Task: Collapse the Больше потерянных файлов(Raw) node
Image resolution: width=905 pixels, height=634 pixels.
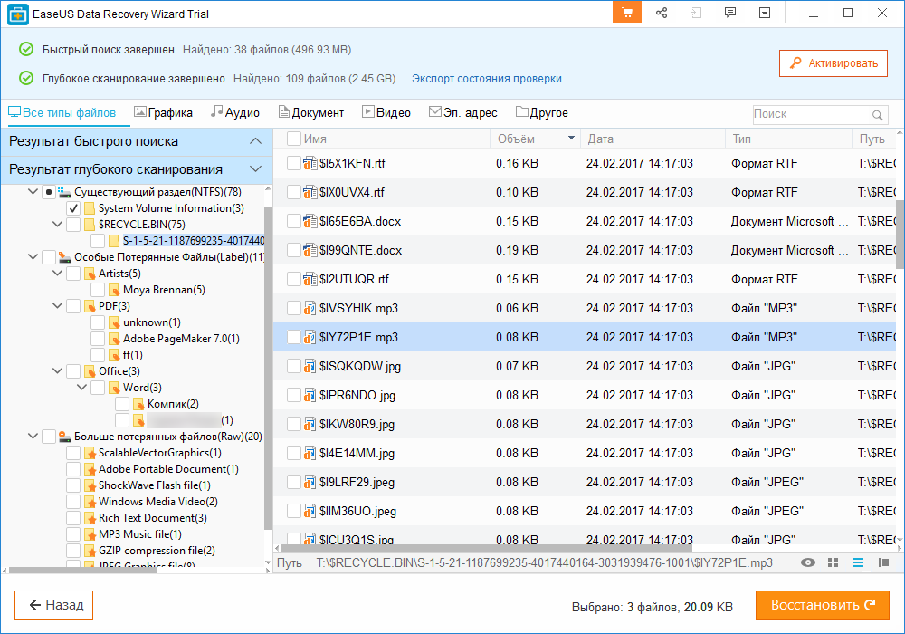Action: 33,437
